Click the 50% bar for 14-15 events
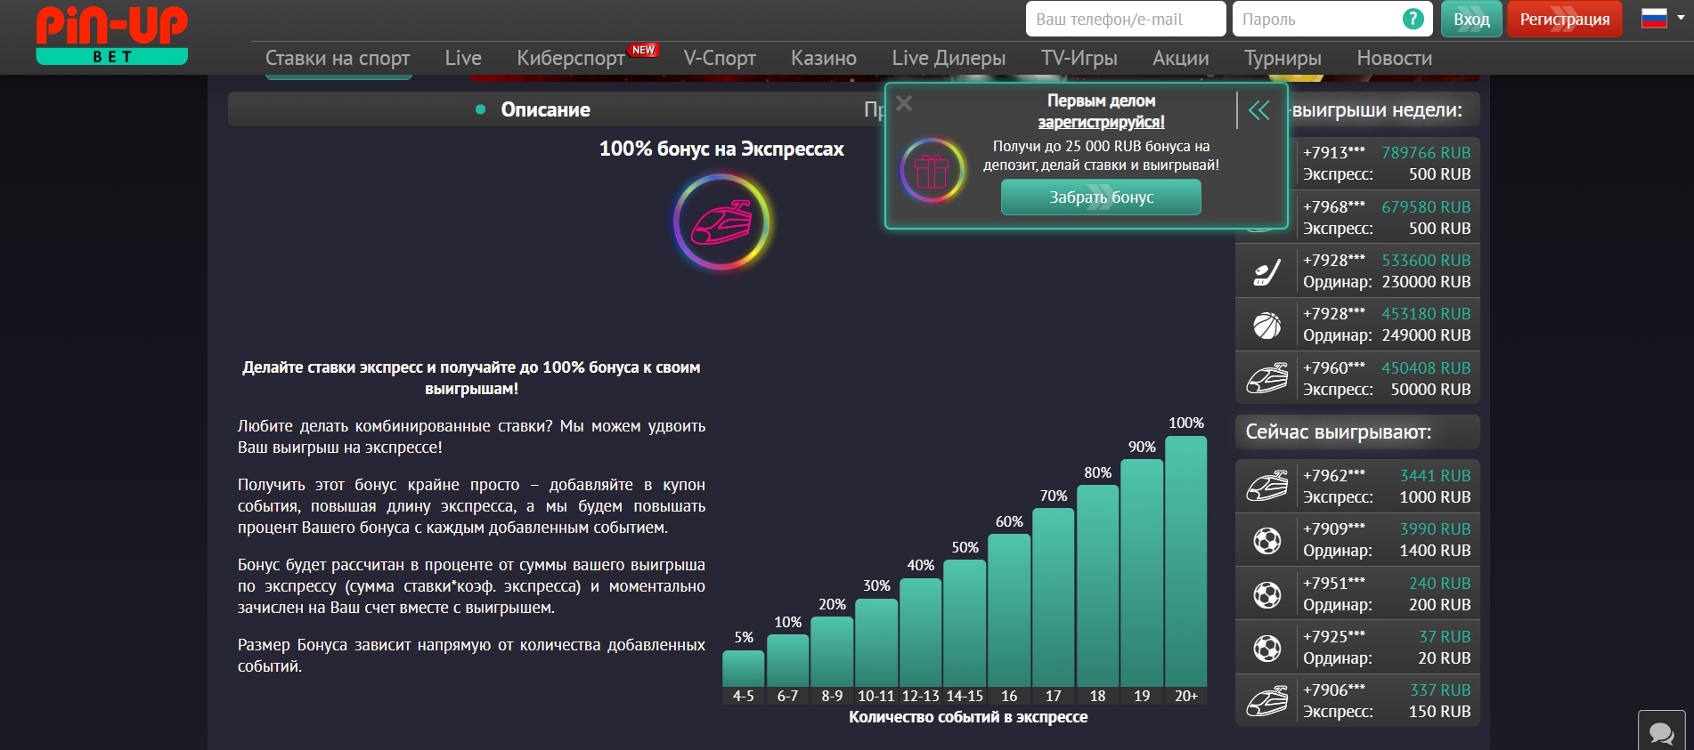Screen dimensions: 1694x750 point(965,623)
